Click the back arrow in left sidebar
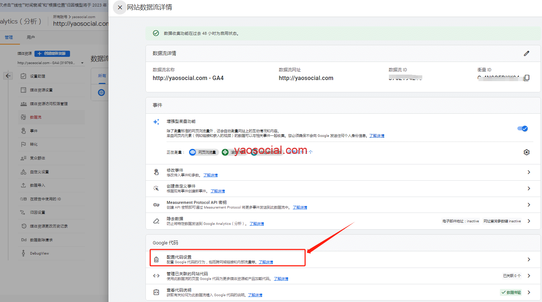 point(8,76)
